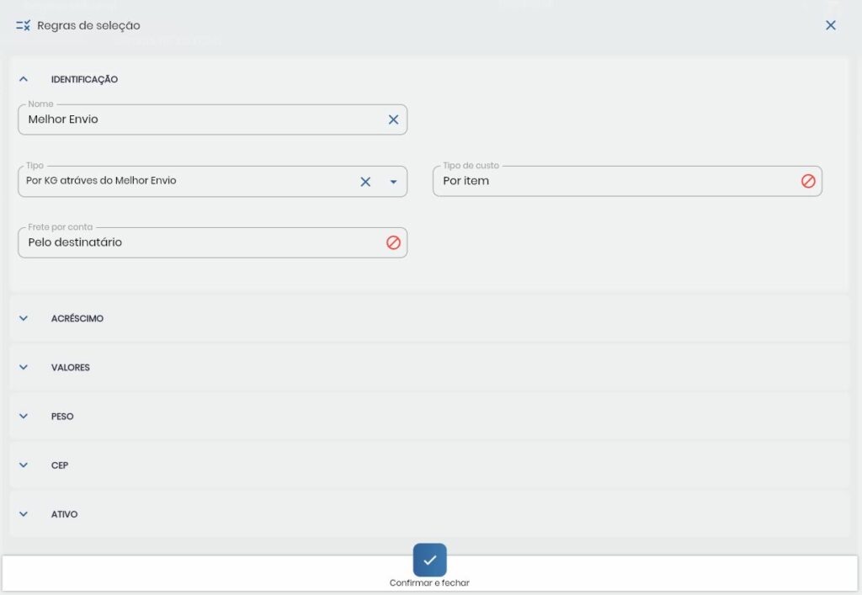
Task: Collapse the Identificação section chevron
Action: point(24,79)
